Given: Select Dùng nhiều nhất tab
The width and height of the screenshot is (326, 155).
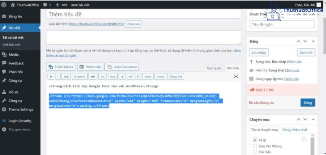Looking at the screenshot, I should [295, 130].
